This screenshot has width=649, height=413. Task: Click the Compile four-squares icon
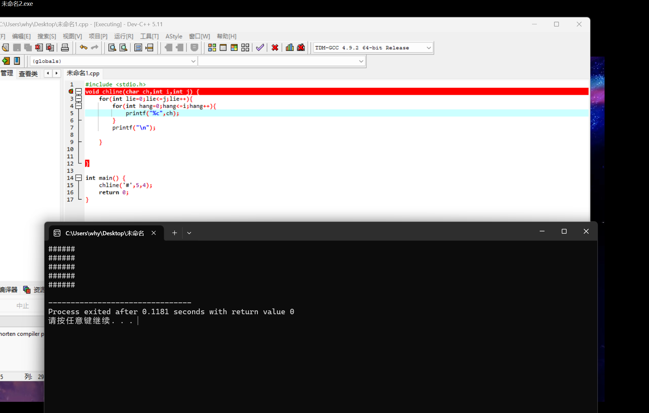212,48
